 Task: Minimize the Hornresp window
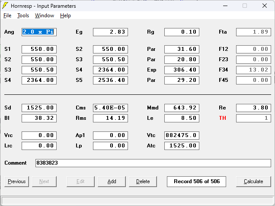(225, 6)
